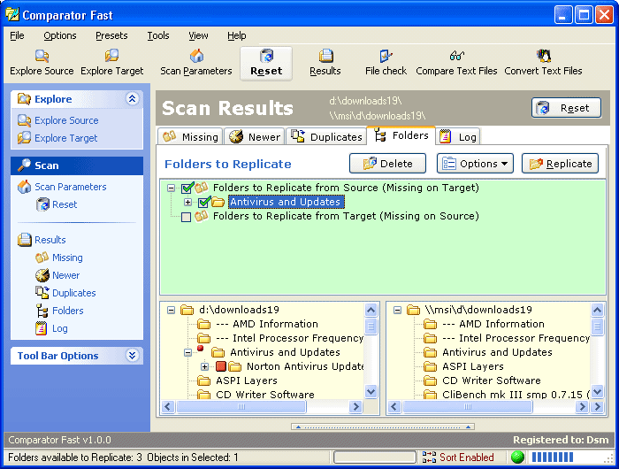Check Folders to Replicate from Target checkbox
The width and height of the screenshot is (619, 469).
tap(187, 217)
